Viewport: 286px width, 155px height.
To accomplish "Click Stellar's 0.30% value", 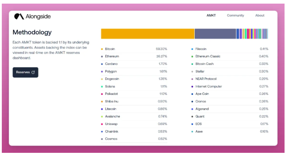I will (x=264, y=71).
